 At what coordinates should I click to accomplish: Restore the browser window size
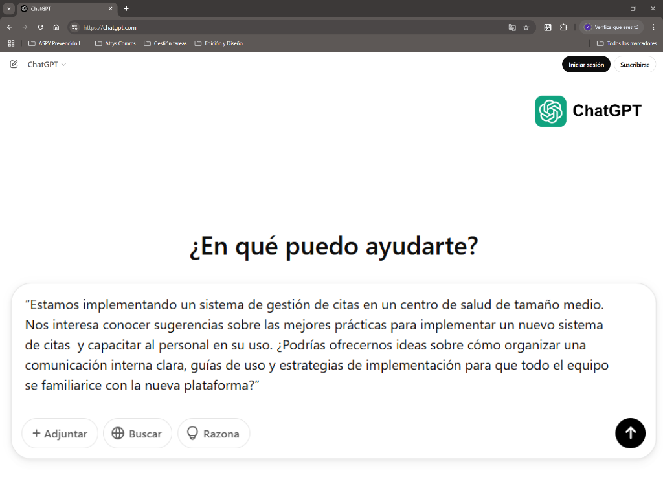(633, 8)
